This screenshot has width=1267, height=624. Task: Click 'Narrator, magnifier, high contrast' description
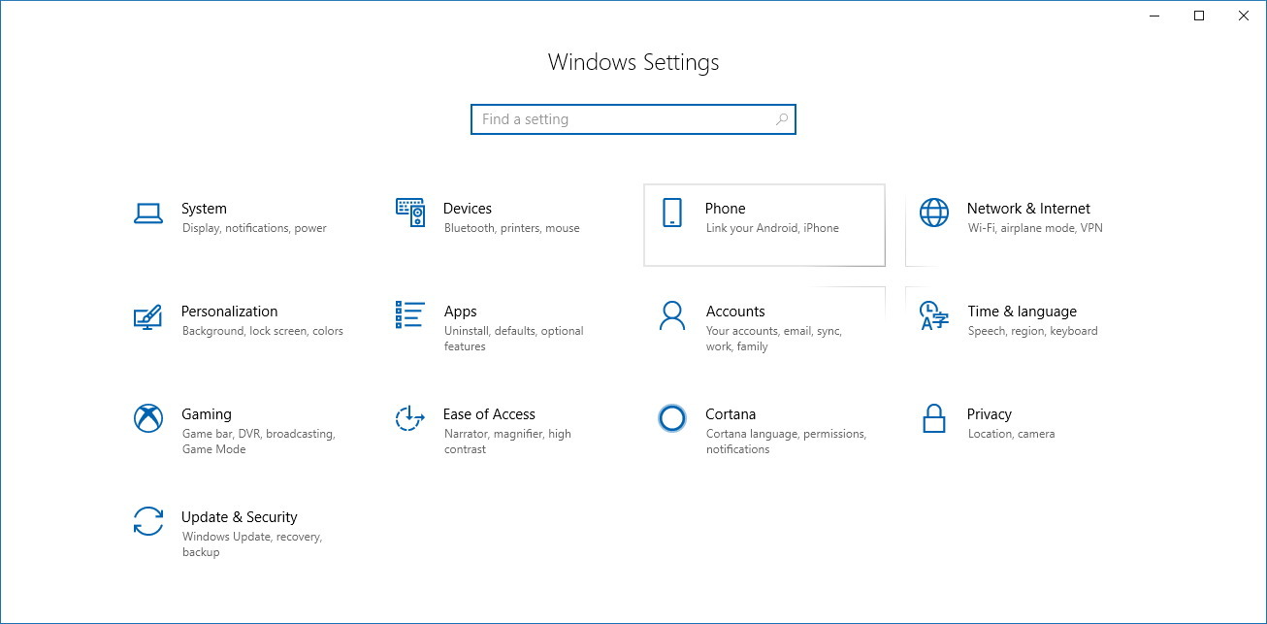[x=507, y=442]
